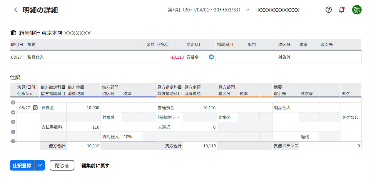Click the タグなし tag cell
This screenshot has height=182, width=371.
click(x=351, y=117)
